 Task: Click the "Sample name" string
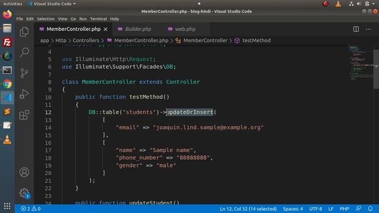pos(171,150)
